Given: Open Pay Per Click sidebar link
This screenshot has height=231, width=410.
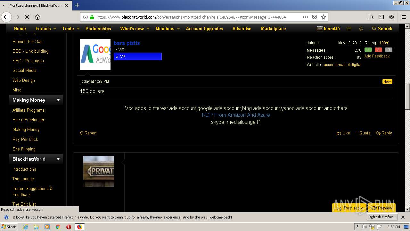Looking at the screenshot, I should coord(25,139).
